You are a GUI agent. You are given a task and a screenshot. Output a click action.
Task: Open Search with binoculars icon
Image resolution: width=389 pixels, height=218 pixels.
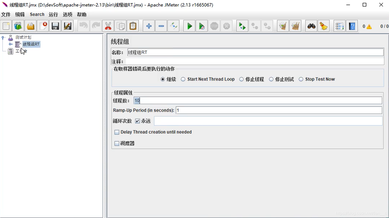(x=311, y=26)
